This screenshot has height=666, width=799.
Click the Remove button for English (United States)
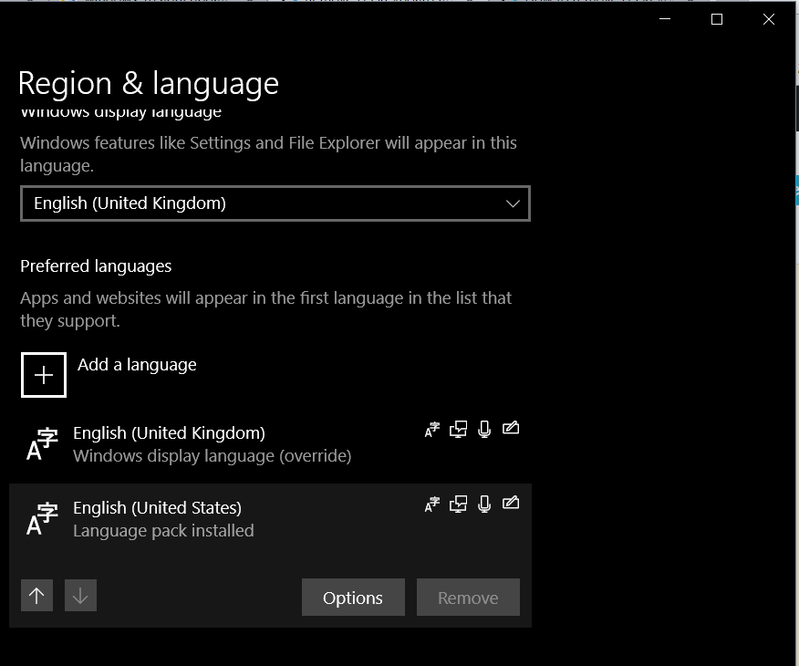[x=468, y=597]
